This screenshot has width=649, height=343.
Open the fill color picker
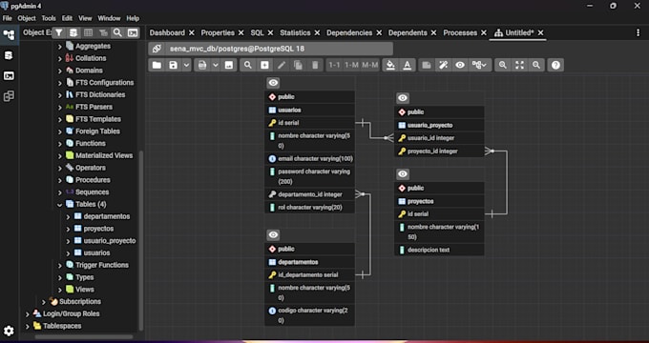(x=390, y=65)
